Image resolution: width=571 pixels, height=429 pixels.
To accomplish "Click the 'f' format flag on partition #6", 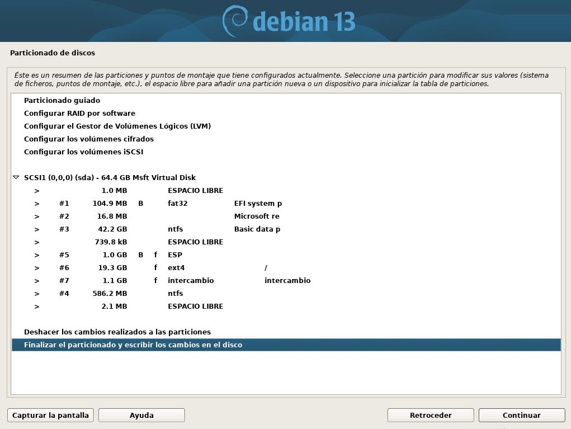I will click(x=156, y=268).
